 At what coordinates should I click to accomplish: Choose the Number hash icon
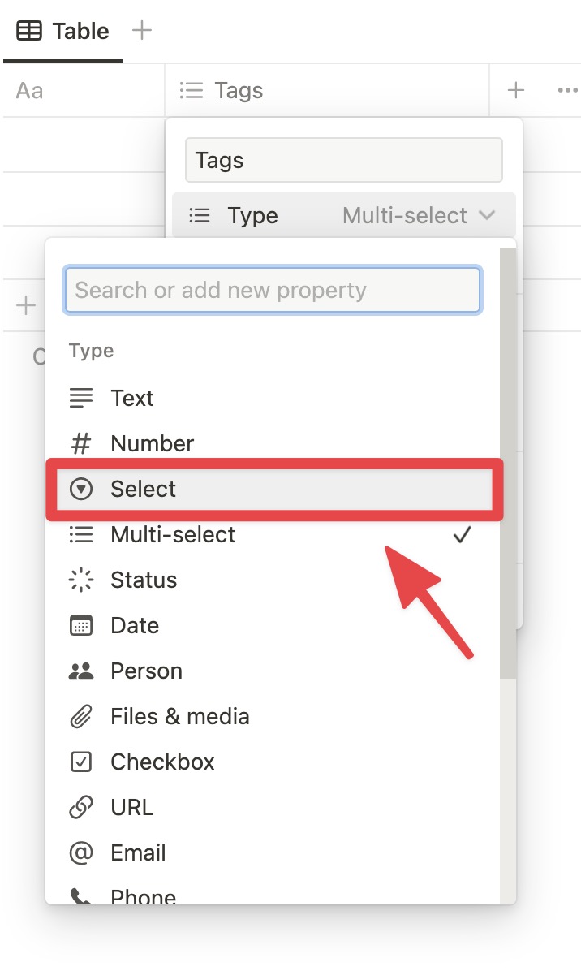(x=81, y=443)
